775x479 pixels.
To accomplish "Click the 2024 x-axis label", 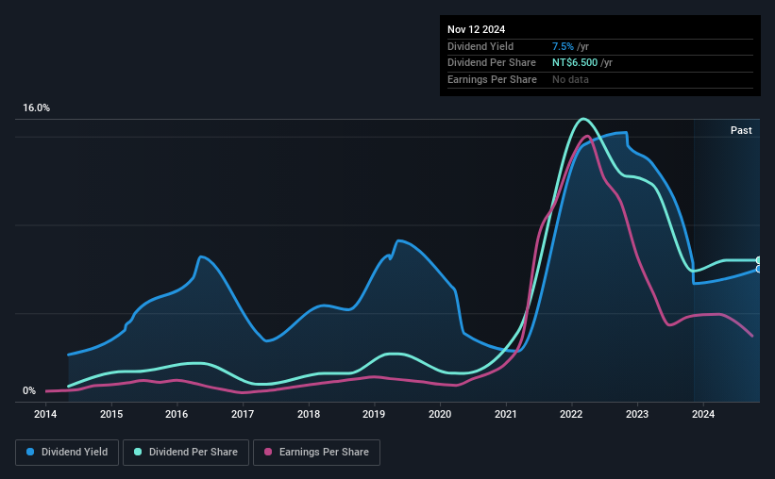I will pos(703,414).
